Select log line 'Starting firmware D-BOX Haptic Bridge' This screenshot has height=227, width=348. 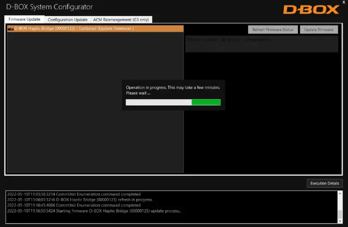pos(94,211)
